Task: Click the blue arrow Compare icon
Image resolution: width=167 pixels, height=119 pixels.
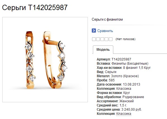Action: coord(94,31)
